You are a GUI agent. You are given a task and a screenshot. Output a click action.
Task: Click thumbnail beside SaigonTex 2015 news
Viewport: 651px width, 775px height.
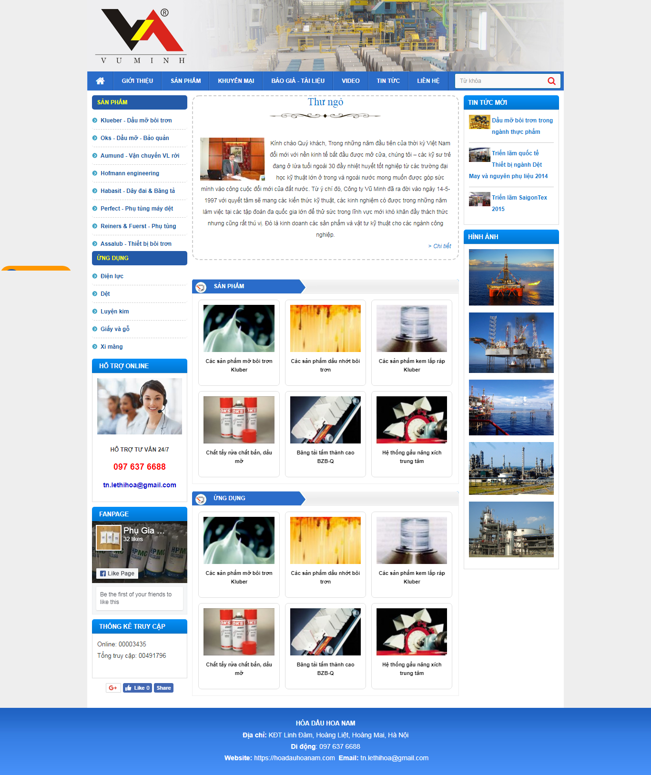tap(479, 199)
